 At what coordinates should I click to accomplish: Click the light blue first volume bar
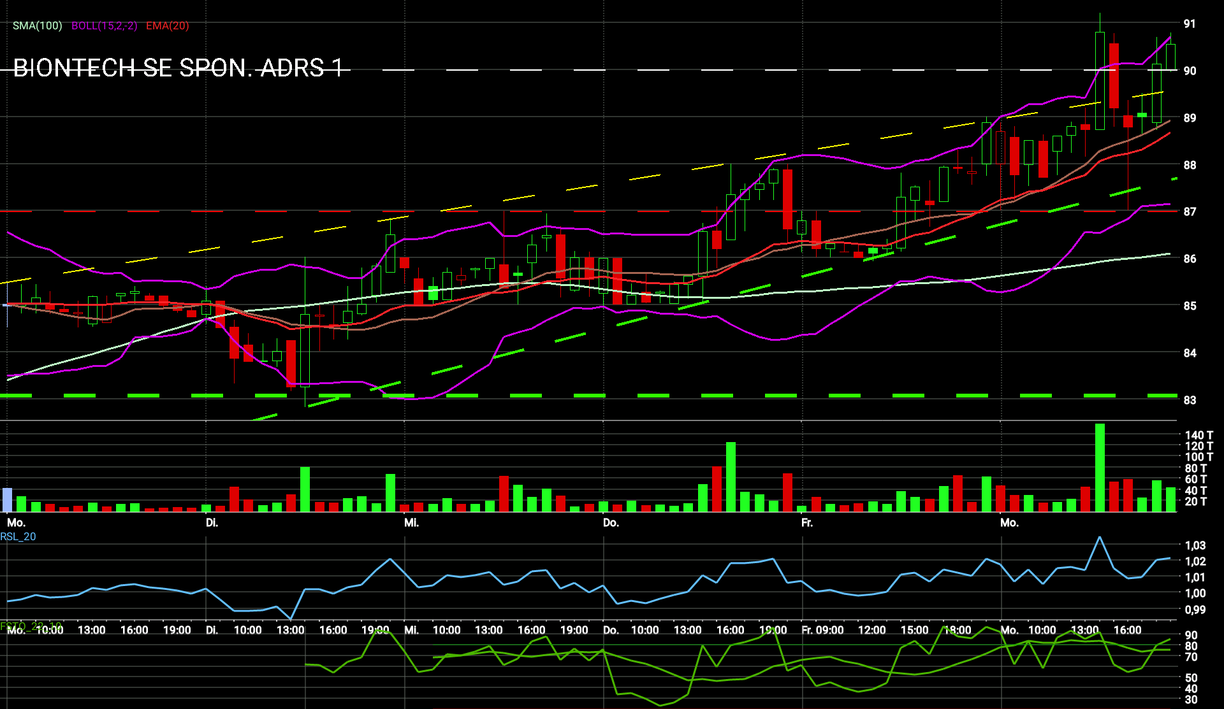point(8,500)
